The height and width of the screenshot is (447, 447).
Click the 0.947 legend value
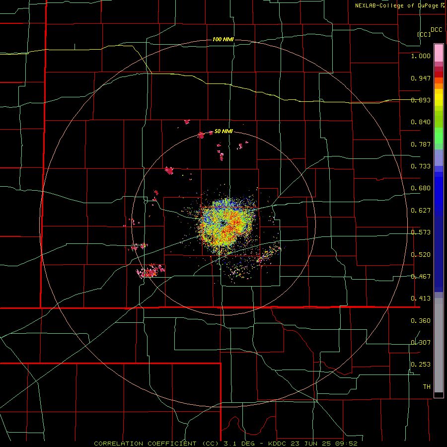[421, 78]
